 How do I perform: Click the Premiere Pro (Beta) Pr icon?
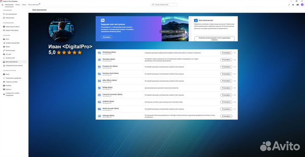pos(100,67)
